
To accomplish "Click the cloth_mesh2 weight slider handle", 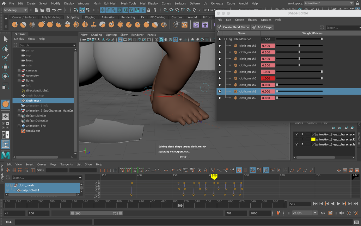I will [x=299, y=52].
